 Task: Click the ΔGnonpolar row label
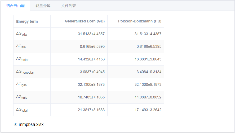click(x=25, y=72)
